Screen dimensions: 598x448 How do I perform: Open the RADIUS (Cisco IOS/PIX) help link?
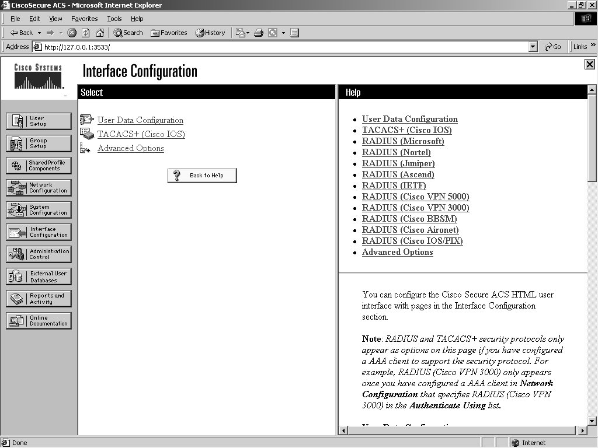coord(412,241)
